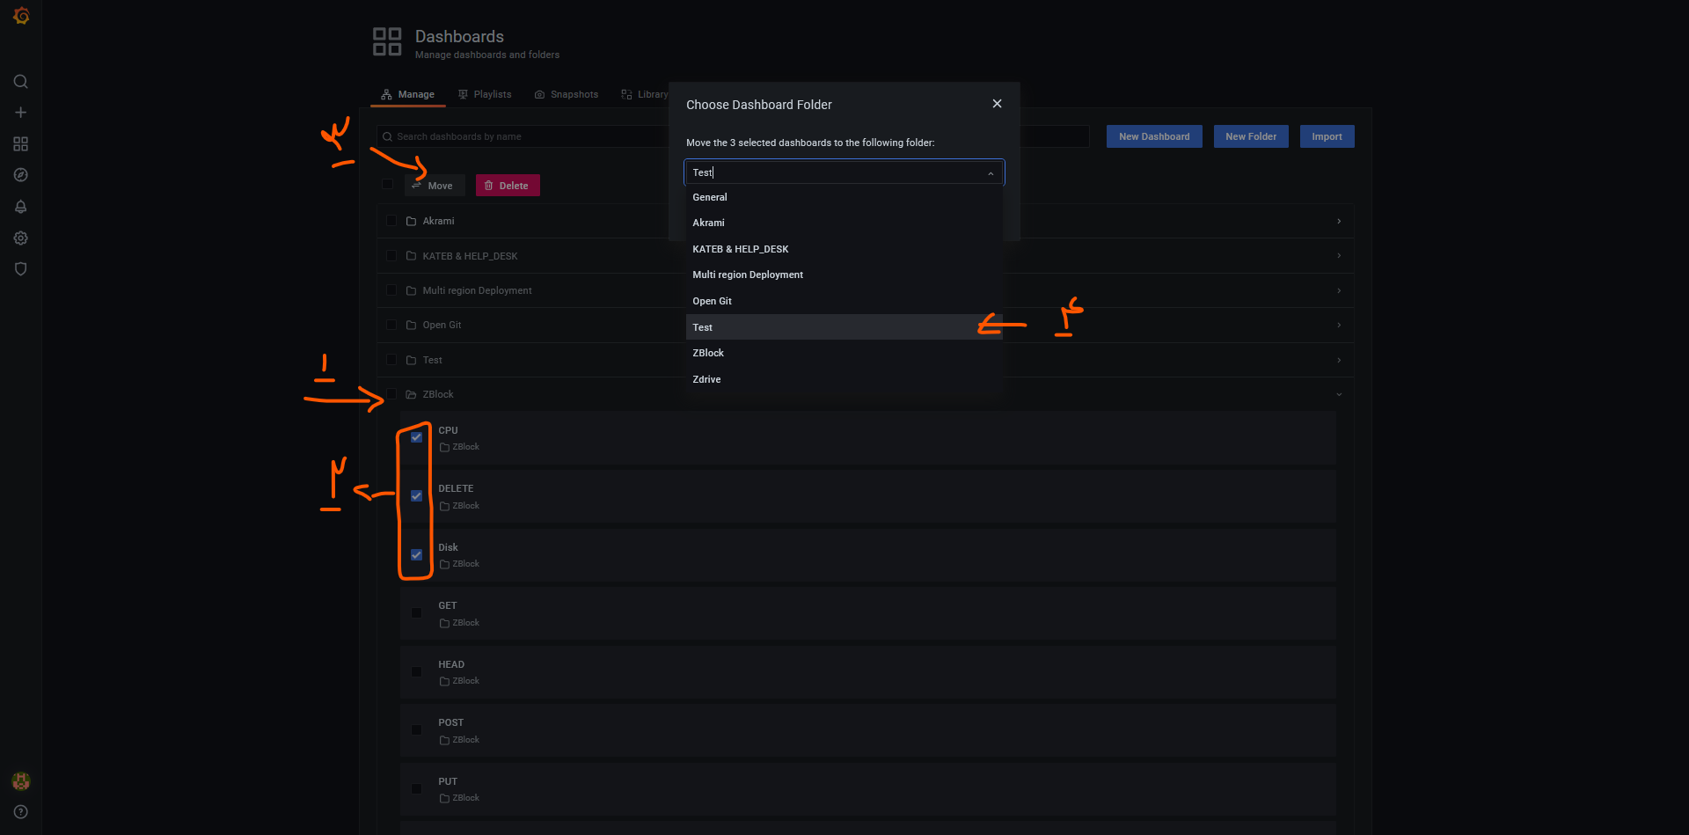Expand the Test folder row chevron

(x=1339, y=360)
